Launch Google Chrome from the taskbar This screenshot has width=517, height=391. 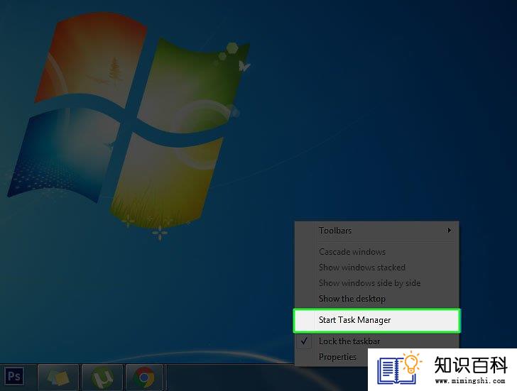pyautogui.click(x=144, y=378)
